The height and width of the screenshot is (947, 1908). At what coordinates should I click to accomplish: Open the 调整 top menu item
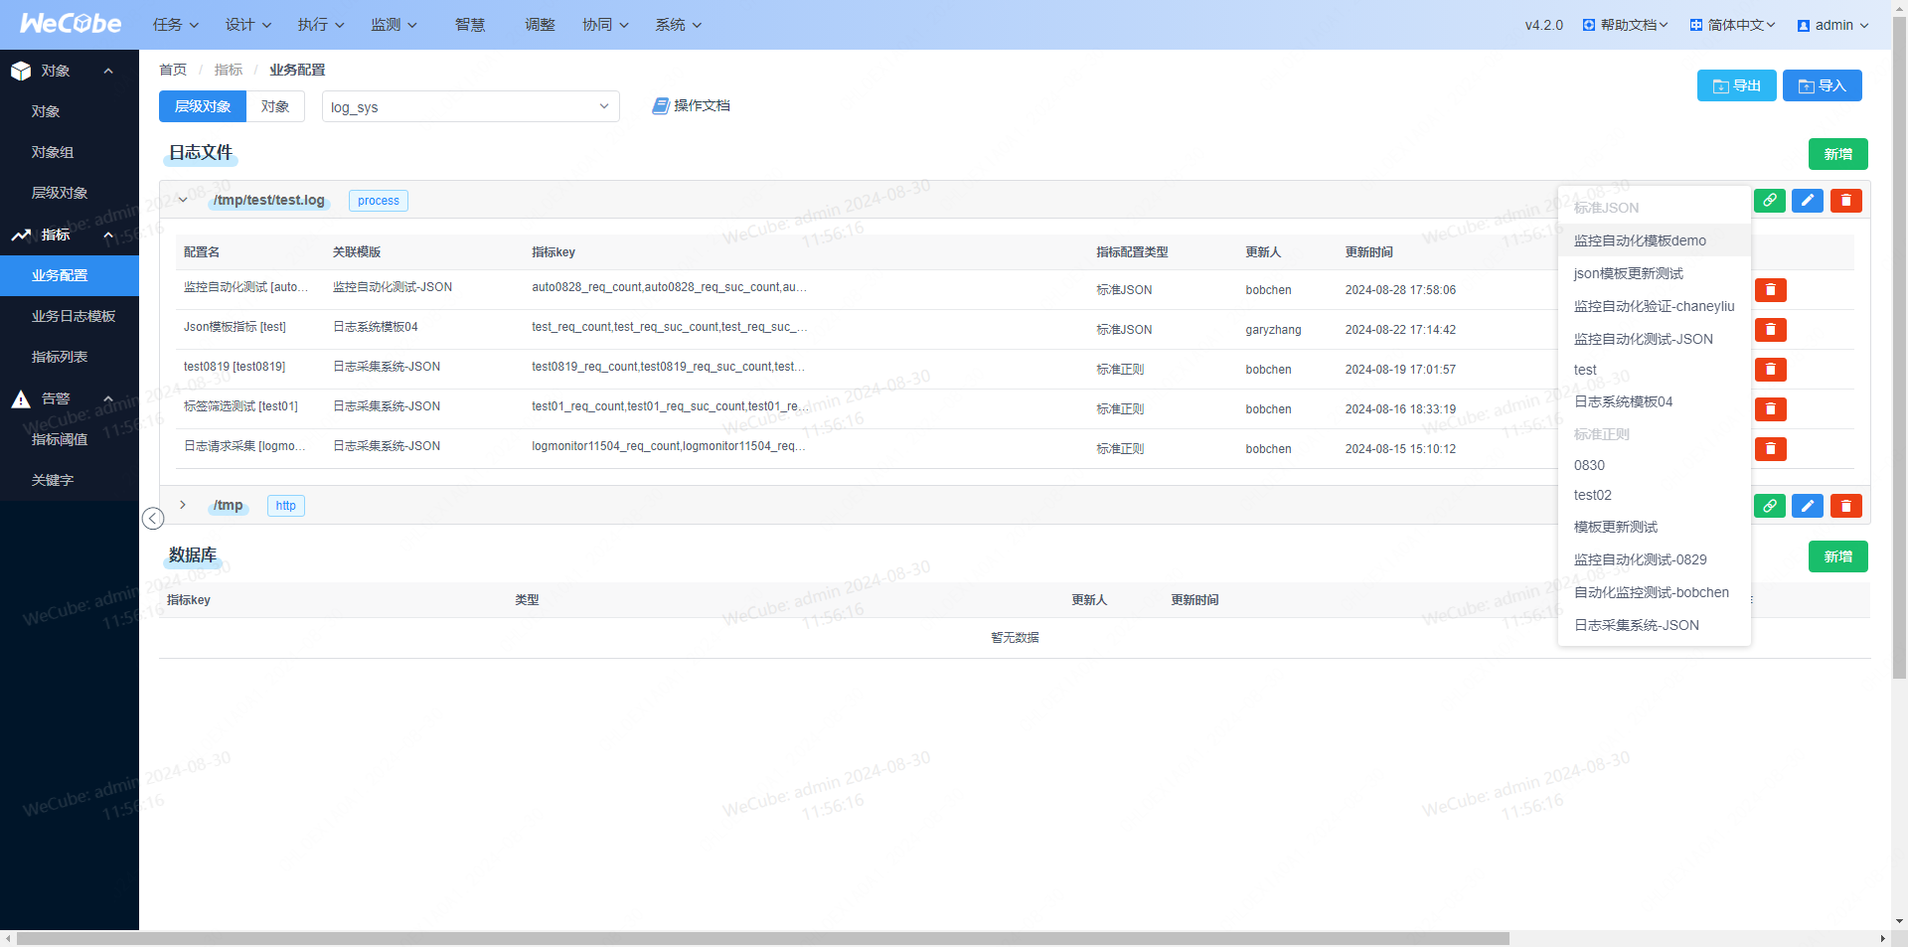(540, 25)
